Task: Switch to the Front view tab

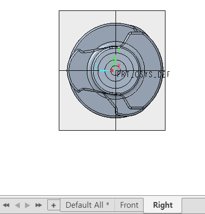Action: pyautogui.click(x=129, y=205)
